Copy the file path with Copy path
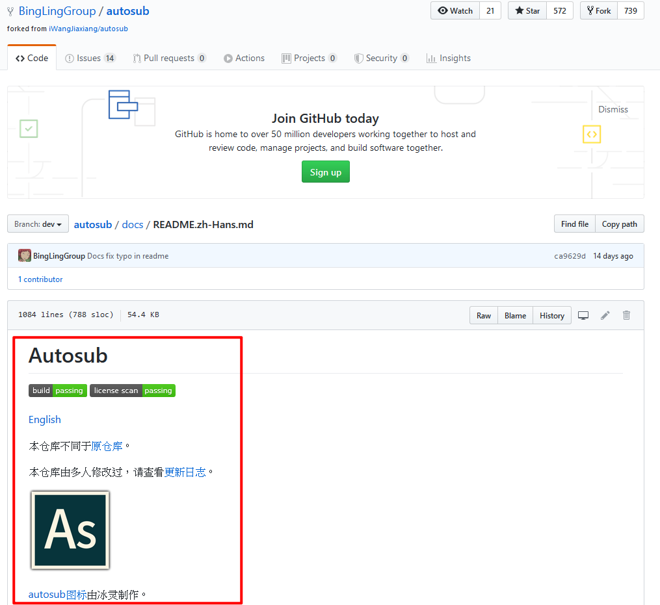Screen dimensions: 660x605 (x=619, y=224)
